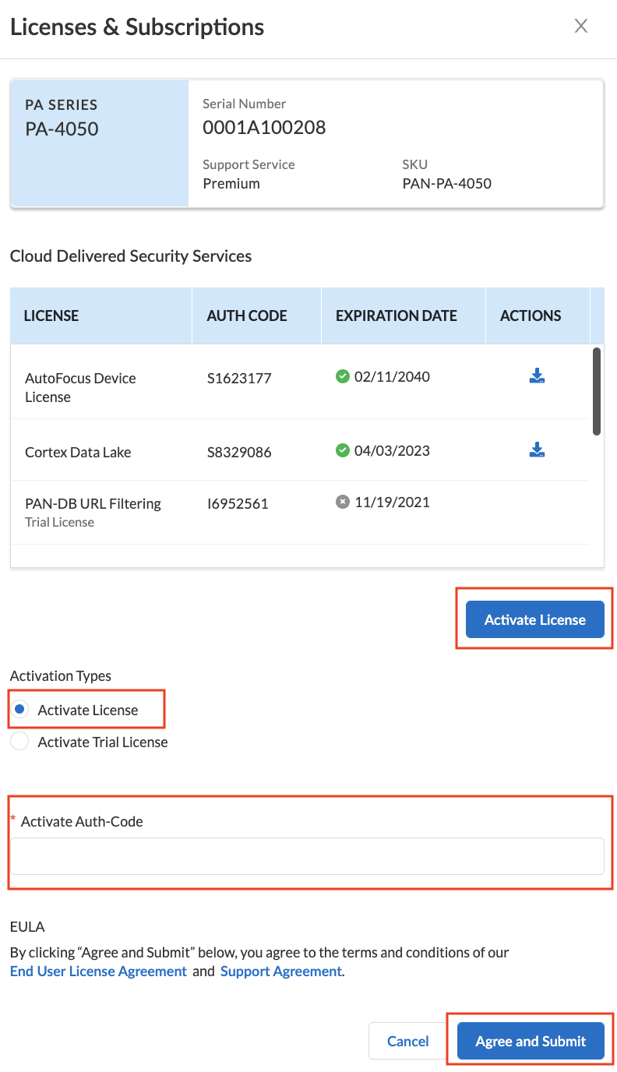Click gray expired icon beside 11/19/2021
Viewport: 617px width, 1072px height.
tap(342, 503)
